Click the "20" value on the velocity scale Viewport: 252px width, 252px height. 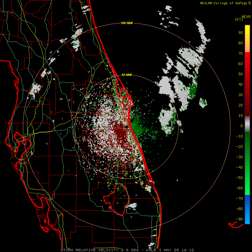[x=241, y=105]
